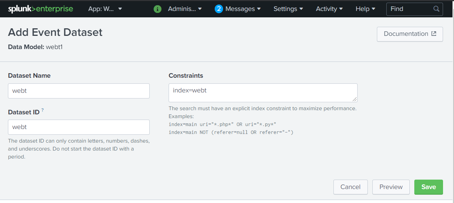Click the Dataset ID help question mark
454x203 pixels.
click(x=43, y=110)
